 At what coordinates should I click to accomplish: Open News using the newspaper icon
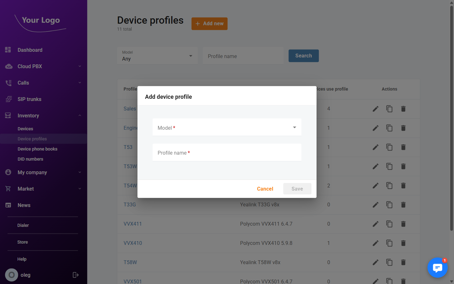pyautogui.click(x=8, y=205)
